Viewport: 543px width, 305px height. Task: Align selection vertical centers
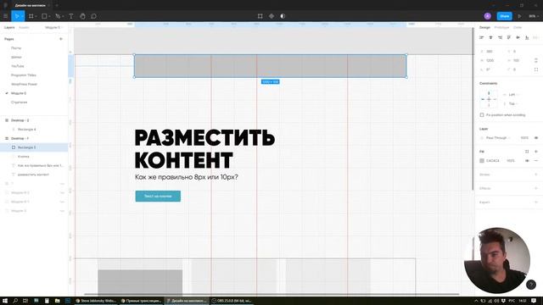tap(518, 37)
